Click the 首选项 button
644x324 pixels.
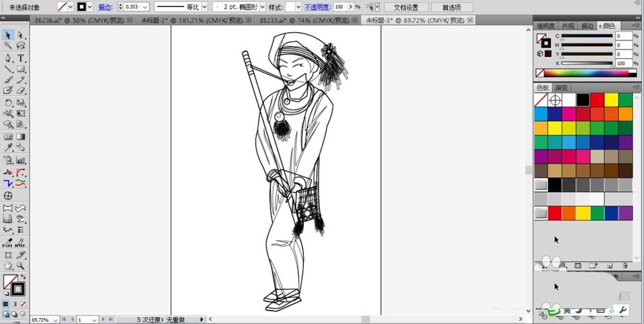[x=452, y=7]
